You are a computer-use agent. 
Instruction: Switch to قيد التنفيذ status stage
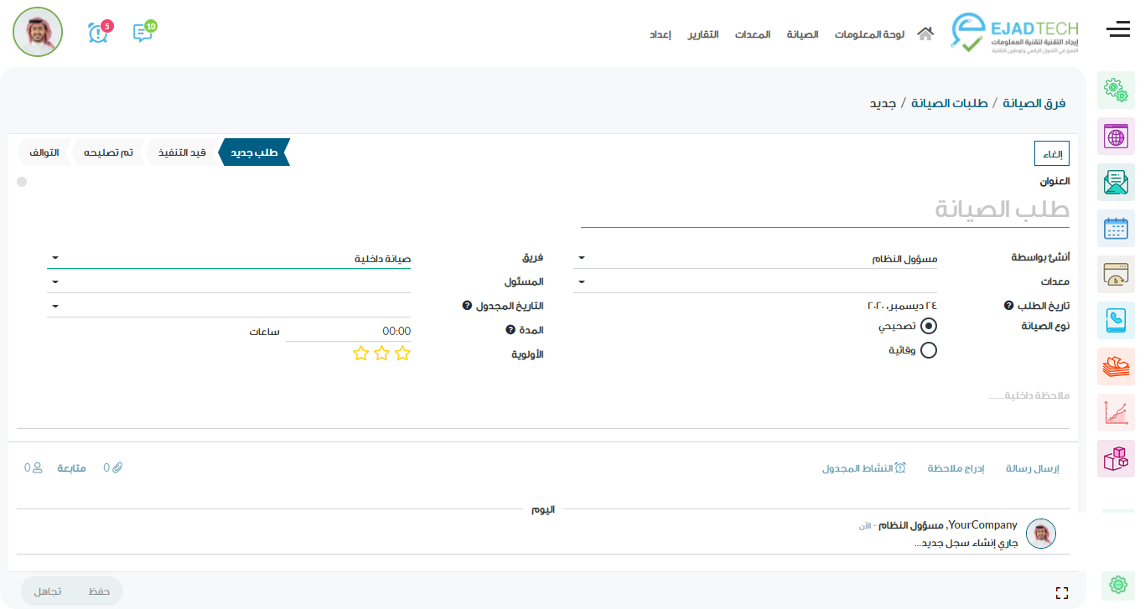point(183,152)
